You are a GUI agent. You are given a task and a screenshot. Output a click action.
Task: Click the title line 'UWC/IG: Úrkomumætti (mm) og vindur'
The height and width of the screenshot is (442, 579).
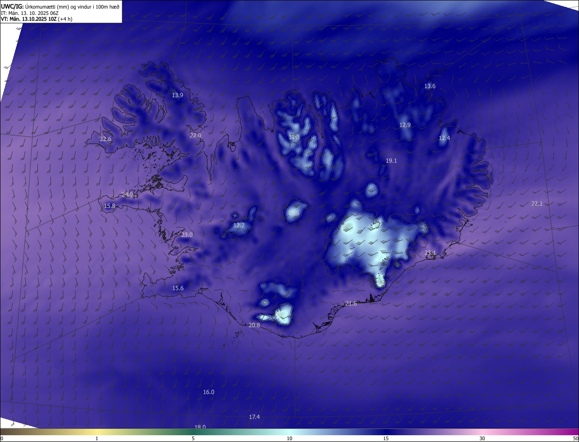point(60,6)
